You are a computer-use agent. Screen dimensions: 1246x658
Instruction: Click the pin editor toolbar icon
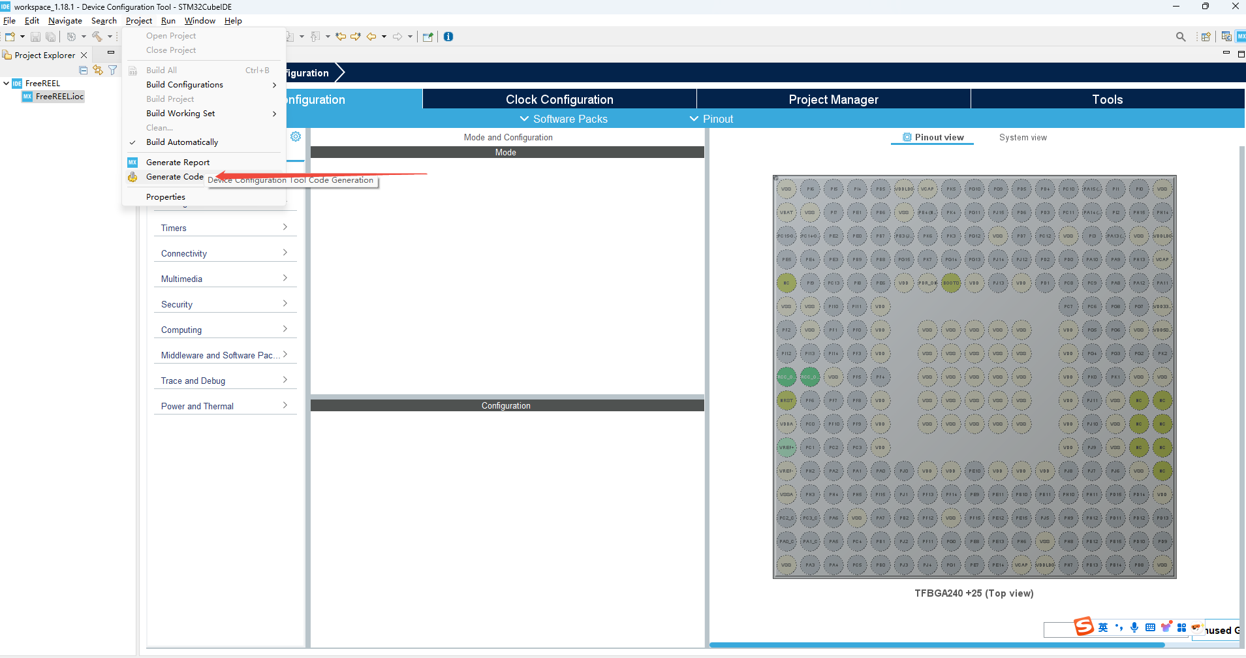(x=428, y=37)
